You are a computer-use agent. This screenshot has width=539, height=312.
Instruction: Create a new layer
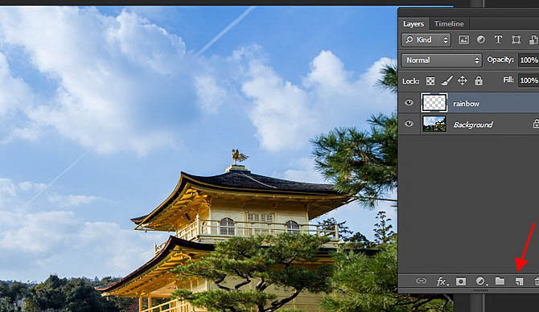(x=519, y=281)
